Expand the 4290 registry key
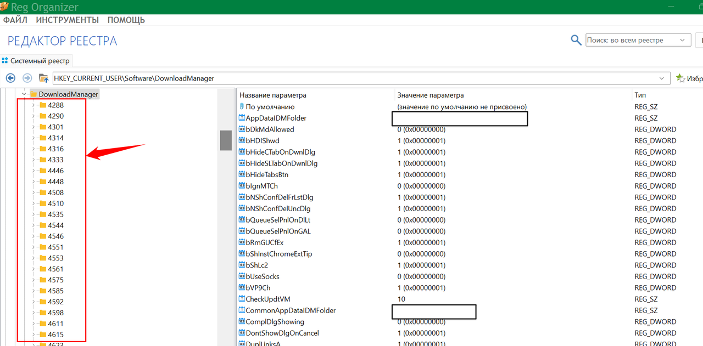 [34, 116]
